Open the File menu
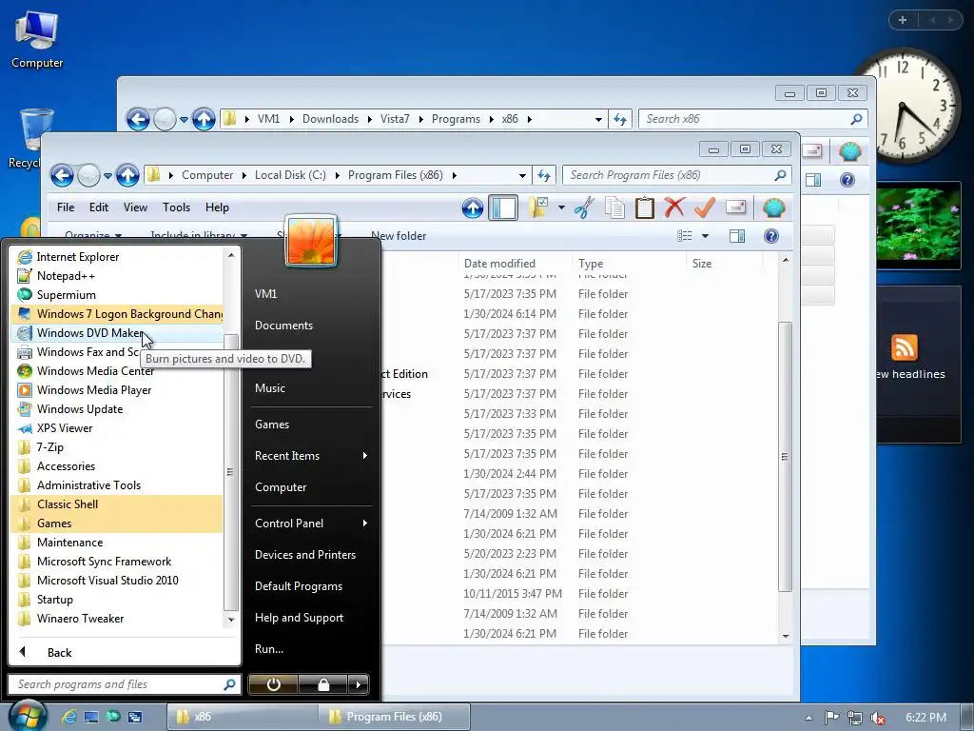974x731 pixels. point(66,207)
